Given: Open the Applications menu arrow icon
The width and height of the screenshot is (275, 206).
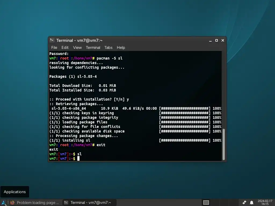Looking at the screenshot, I should coord(3,203).
